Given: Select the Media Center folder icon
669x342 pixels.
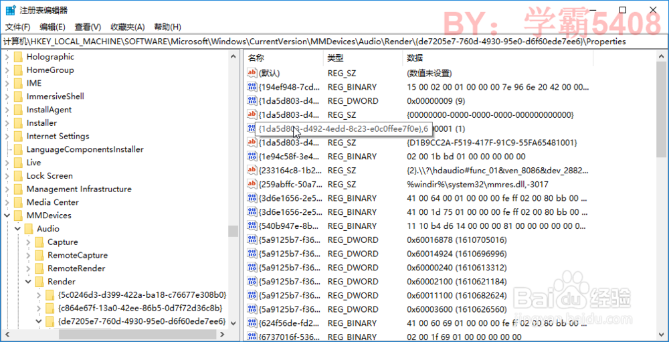Looking at the screenshot, I should click(18, 202).
